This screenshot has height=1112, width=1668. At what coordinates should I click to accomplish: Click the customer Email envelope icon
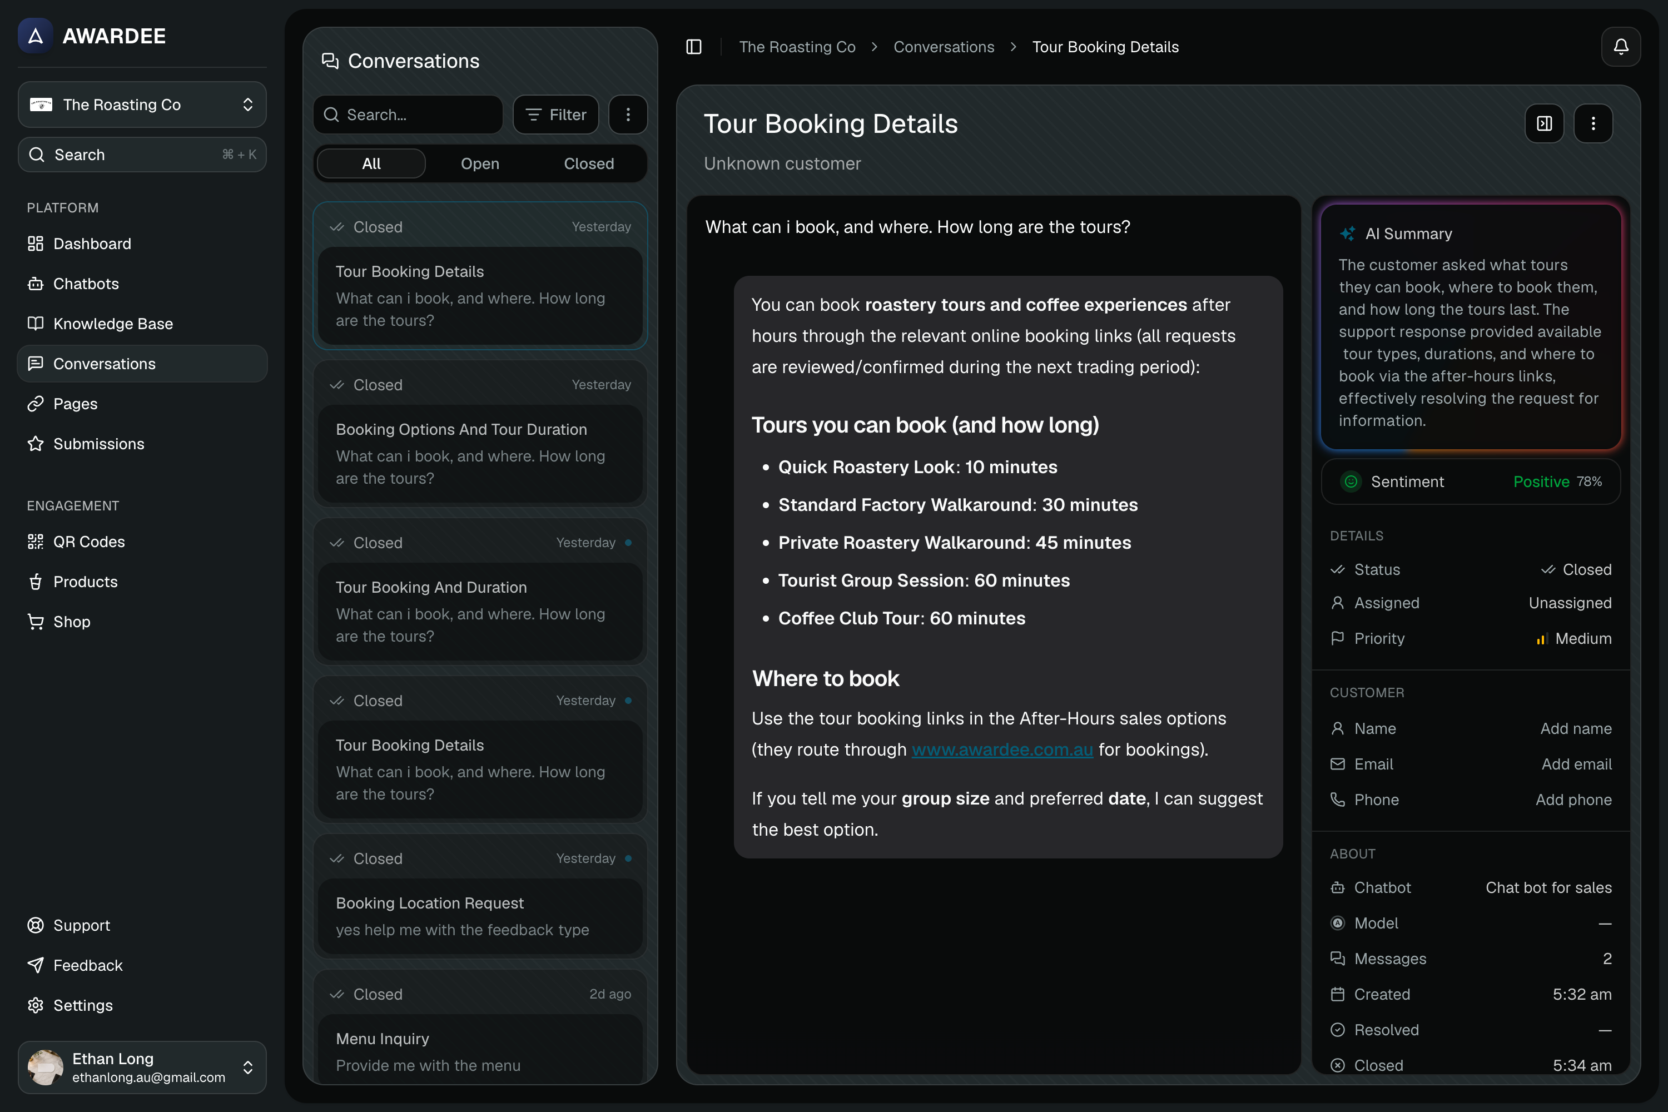1338,764
